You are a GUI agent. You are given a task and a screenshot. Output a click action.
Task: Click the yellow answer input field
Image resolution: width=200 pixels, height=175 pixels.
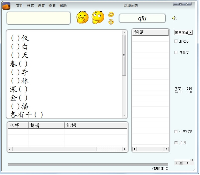pos(39,18)
